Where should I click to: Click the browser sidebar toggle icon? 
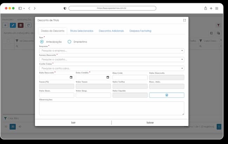pos(20,8)
